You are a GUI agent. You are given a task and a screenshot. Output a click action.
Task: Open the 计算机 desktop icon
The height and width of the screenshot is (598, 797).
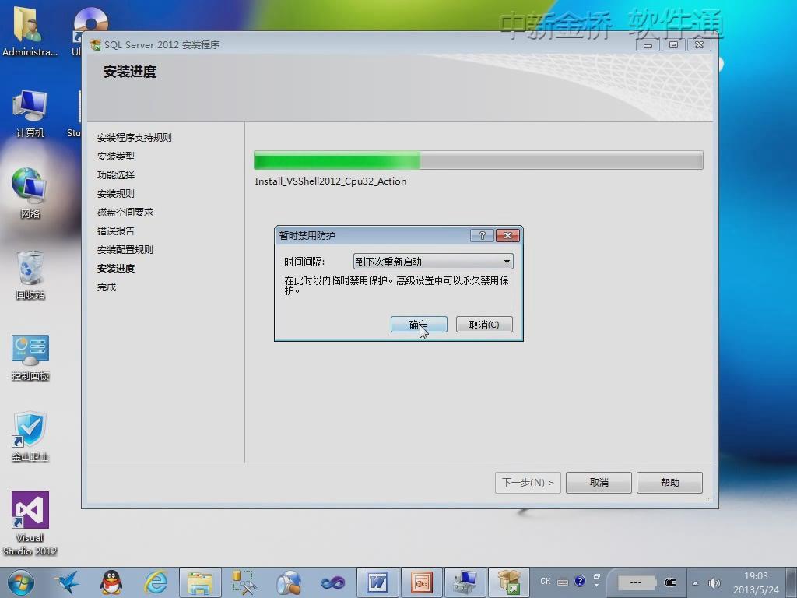pyautogui.click(x=30, y=114)
